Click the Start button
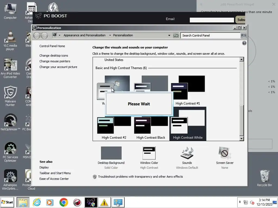This screenshot has width=278, height=208. click(7, 202)
